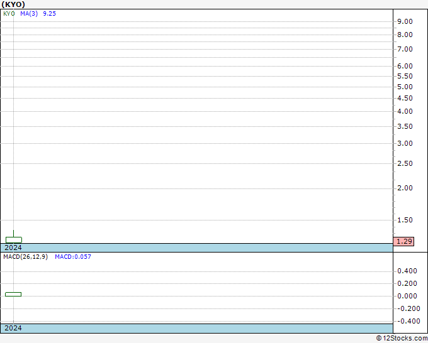
Task: Click the 2.00 price axis label
Action: 405,188
